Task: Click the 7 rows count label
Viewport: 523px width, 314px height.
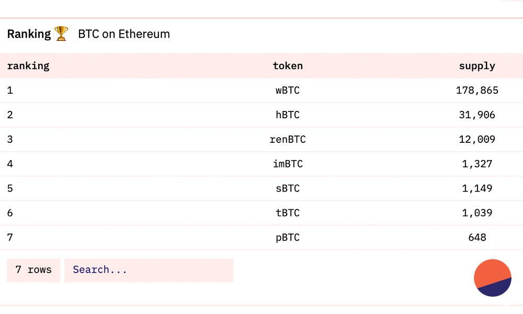Action: [x=33, y=270]
